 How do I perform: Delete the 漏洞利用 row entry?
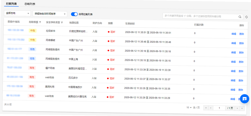coord(241,90)
